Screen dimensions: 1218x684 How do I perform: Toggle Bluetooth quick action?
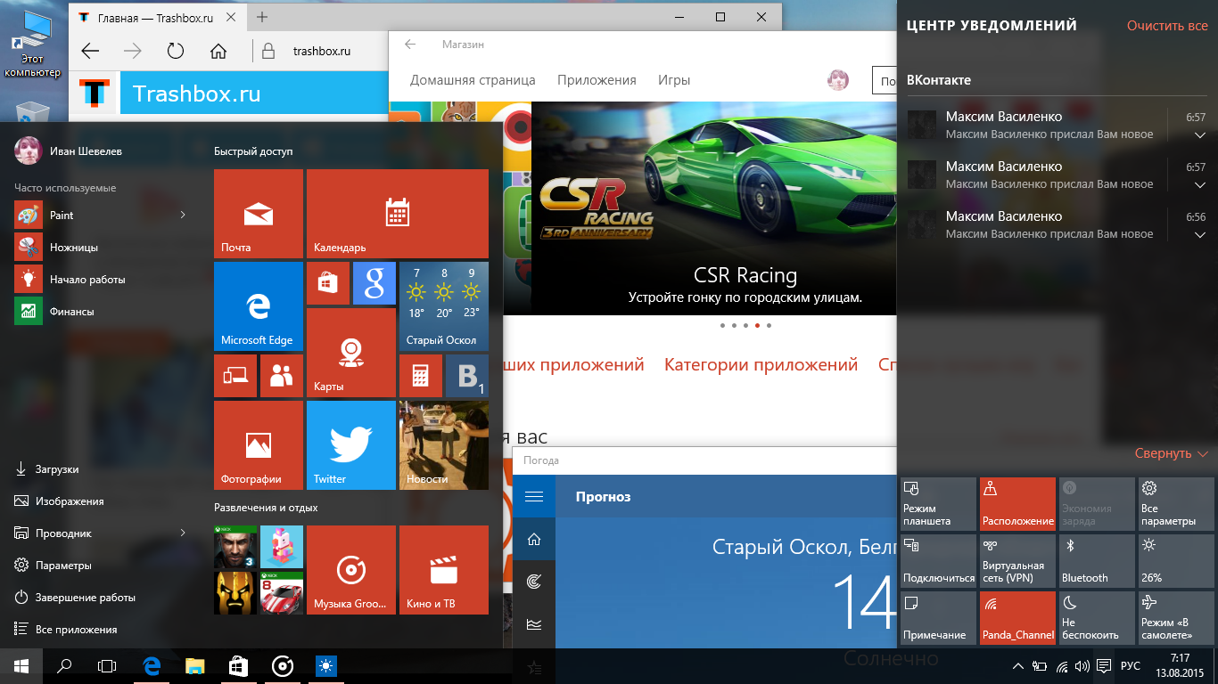[1098, 560]
